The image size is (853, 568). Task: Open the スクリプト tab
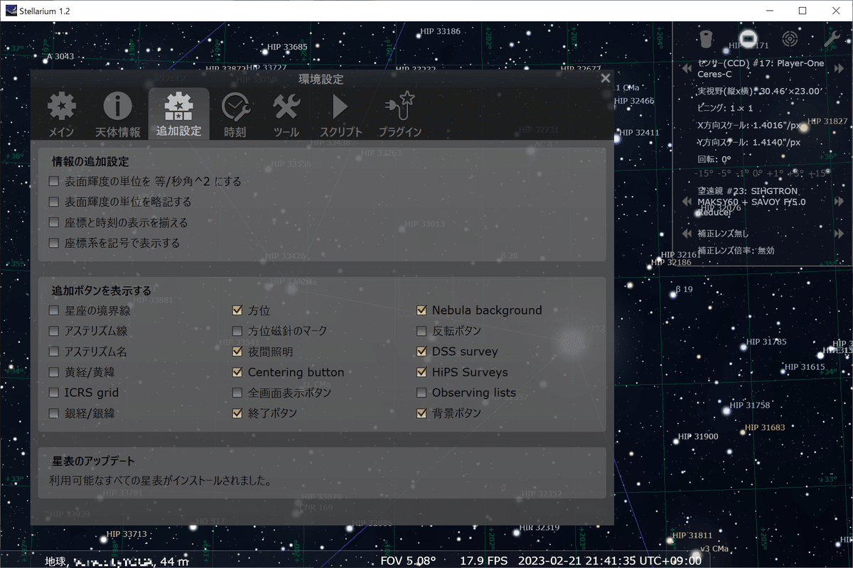click(x=341, y=114)
